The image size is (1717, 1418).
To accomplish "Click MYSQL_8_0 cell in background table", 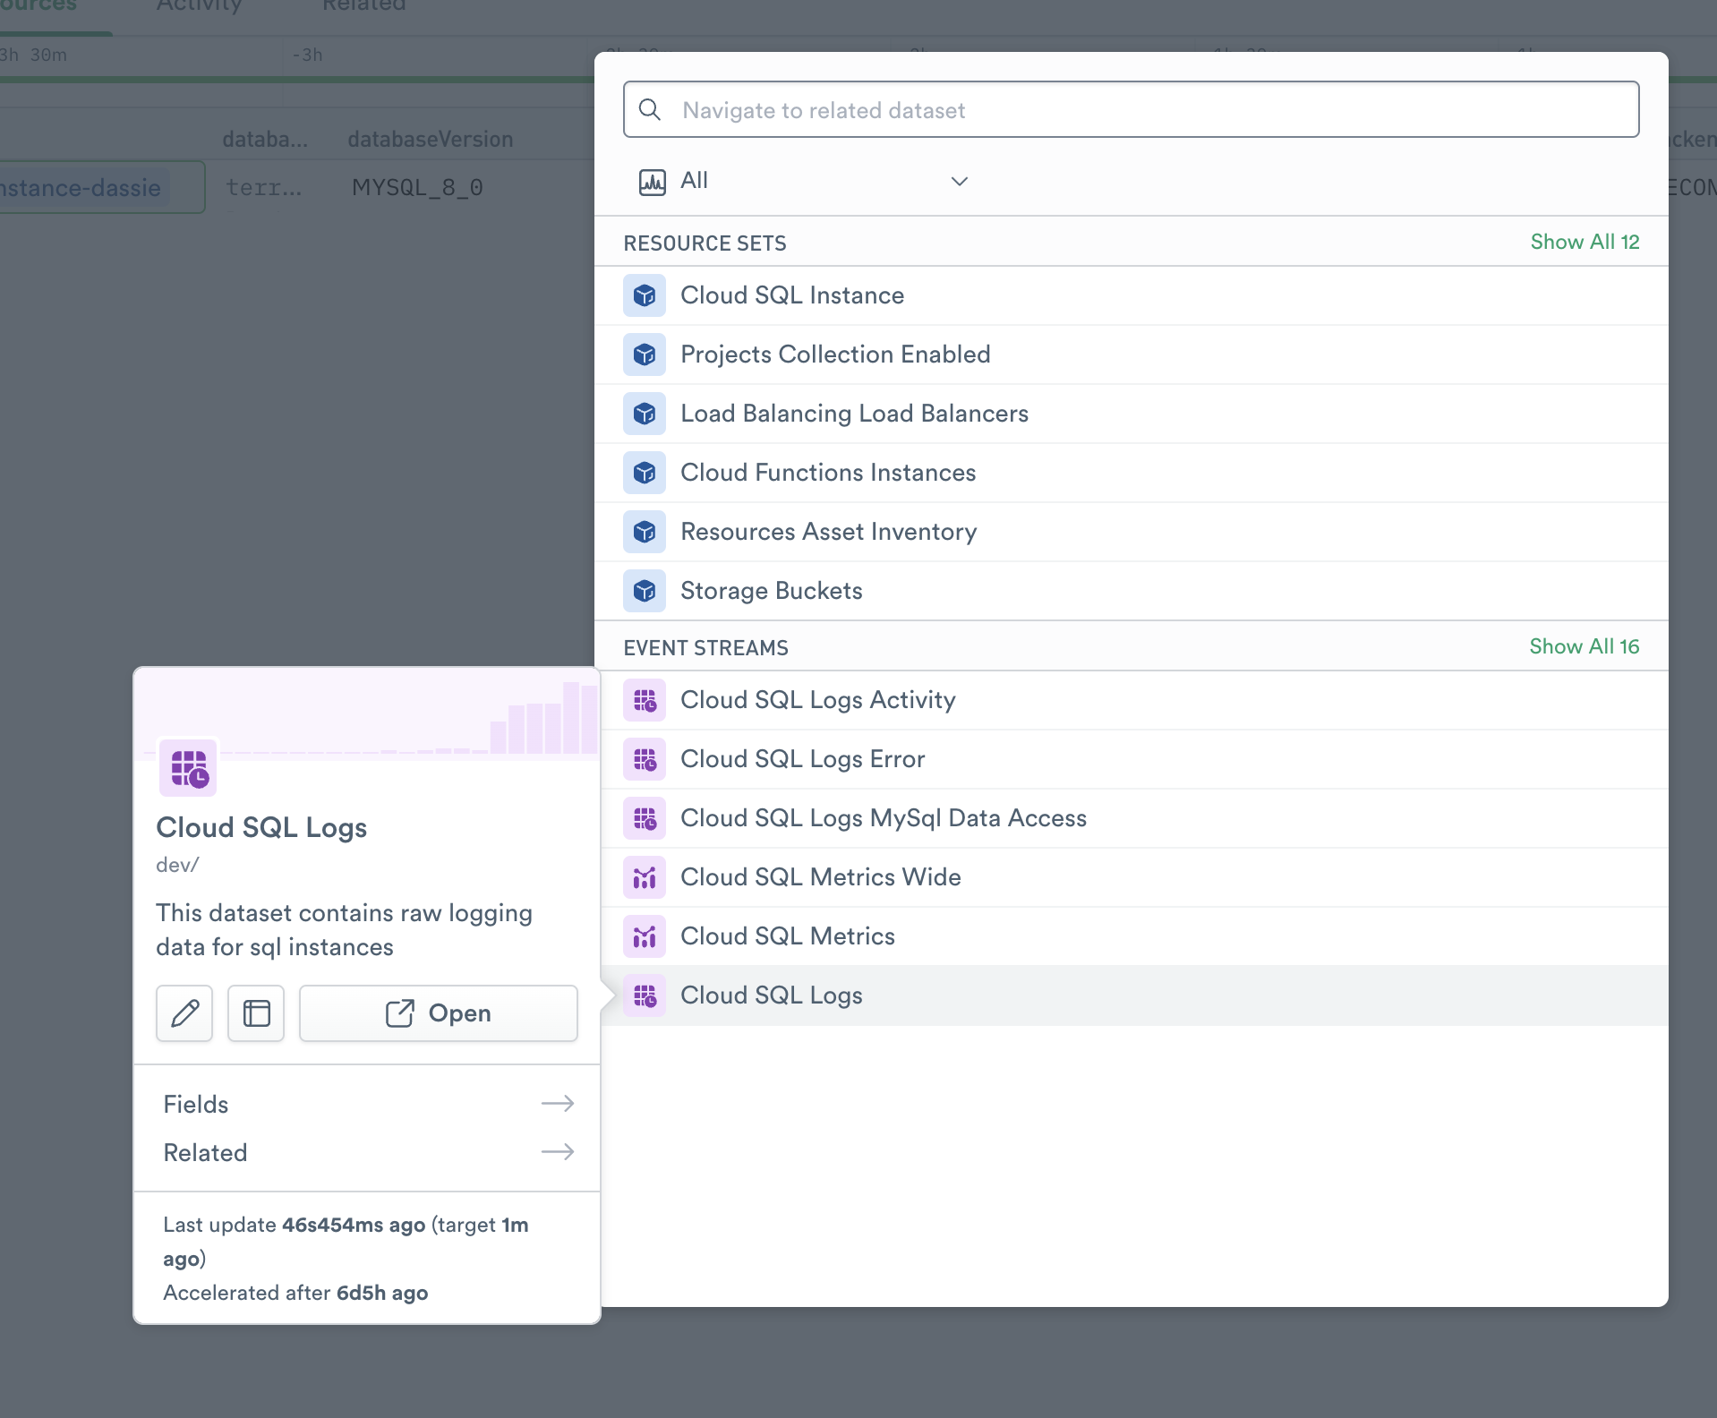I will point(417,188).
